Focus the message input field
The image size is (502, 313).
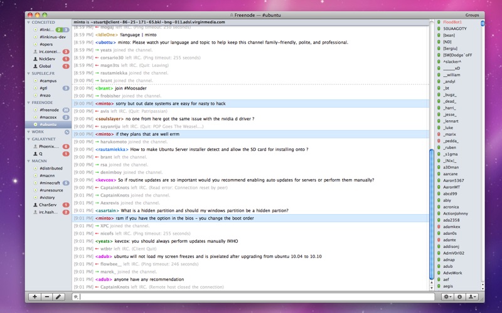click(x=254, y=297)
